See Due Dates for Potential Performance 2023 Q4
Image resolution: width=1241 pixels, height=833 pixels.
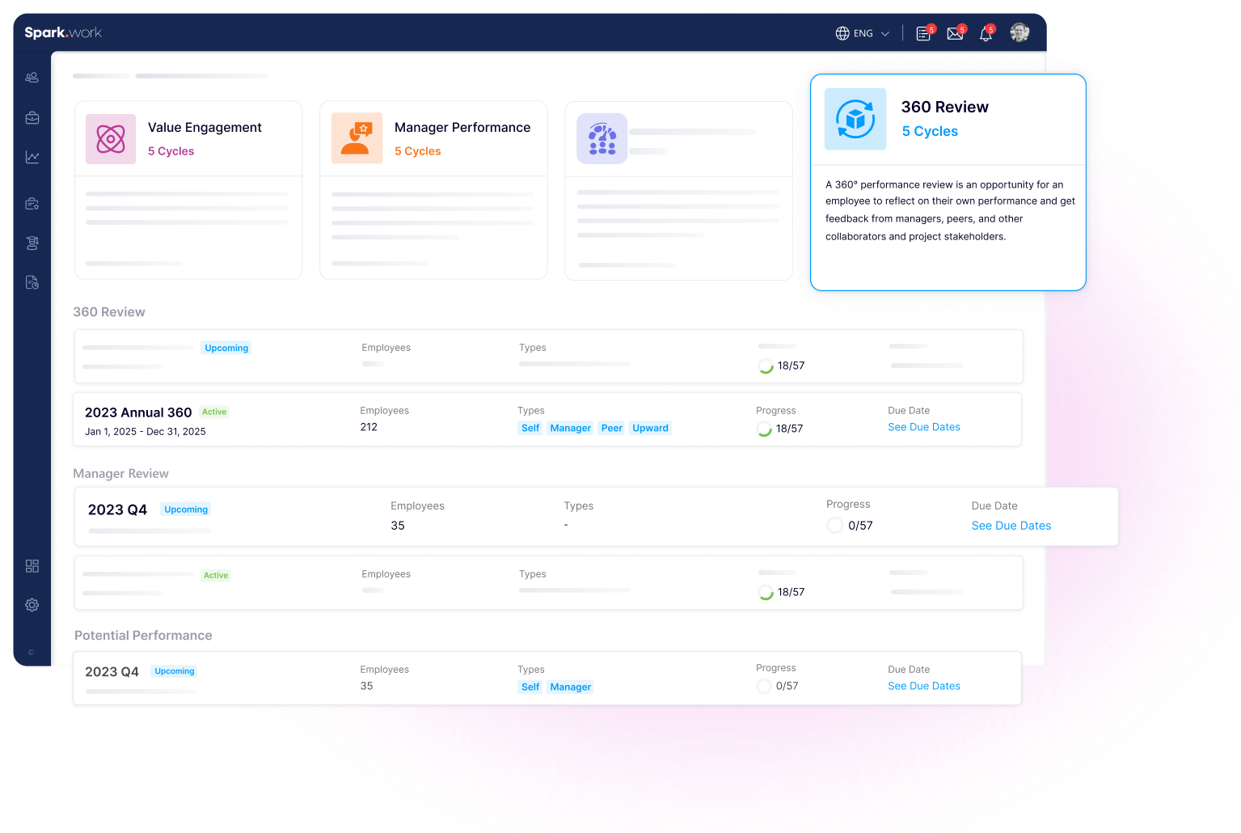pos(924,686)
